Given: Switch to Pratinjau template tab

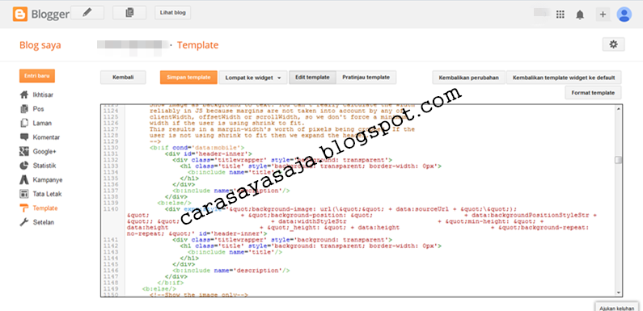Looking at the screenshot, I should coord(366,77).
